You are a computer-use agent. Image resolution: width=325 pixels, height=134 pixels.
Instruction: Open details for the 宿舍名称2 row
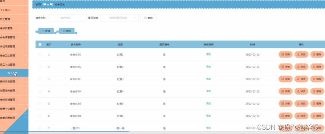click(286, 67)
